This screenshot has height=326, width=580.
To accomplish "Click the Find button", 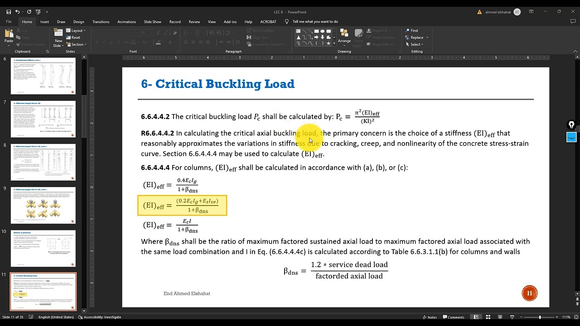I will [411, 31].
